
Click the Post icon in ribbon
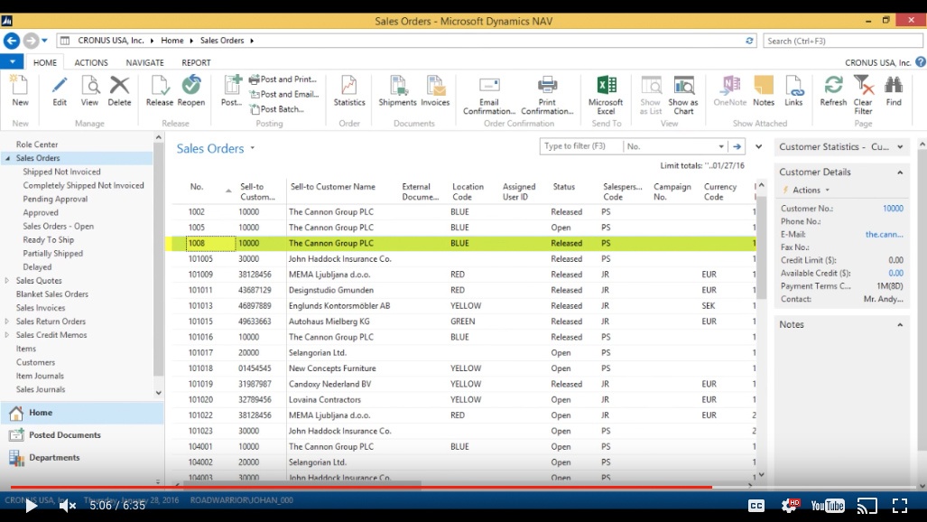coord(231,90)
